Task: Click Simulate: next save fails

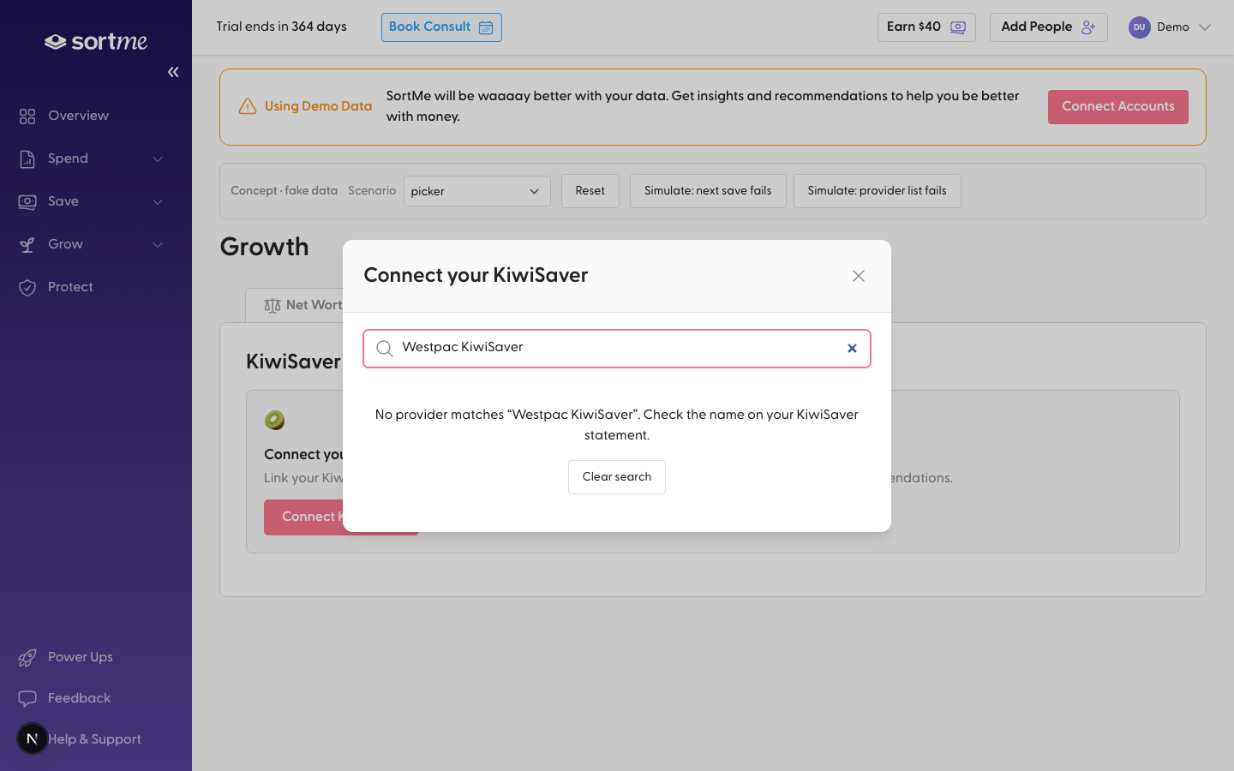Action: coord(708,191)
